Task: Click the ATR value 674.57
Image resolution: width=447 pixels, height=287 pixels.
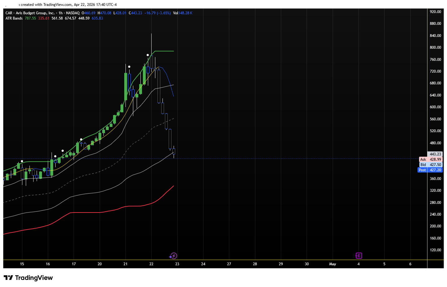Action: tap(71, 18)
